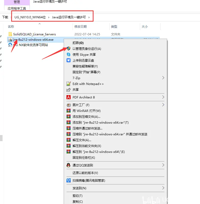The height and width of the screenshot is (204, 200).
Task: Select UG NX软件交流学习网站 shortcut name
Action: click(x=31, y=45)
